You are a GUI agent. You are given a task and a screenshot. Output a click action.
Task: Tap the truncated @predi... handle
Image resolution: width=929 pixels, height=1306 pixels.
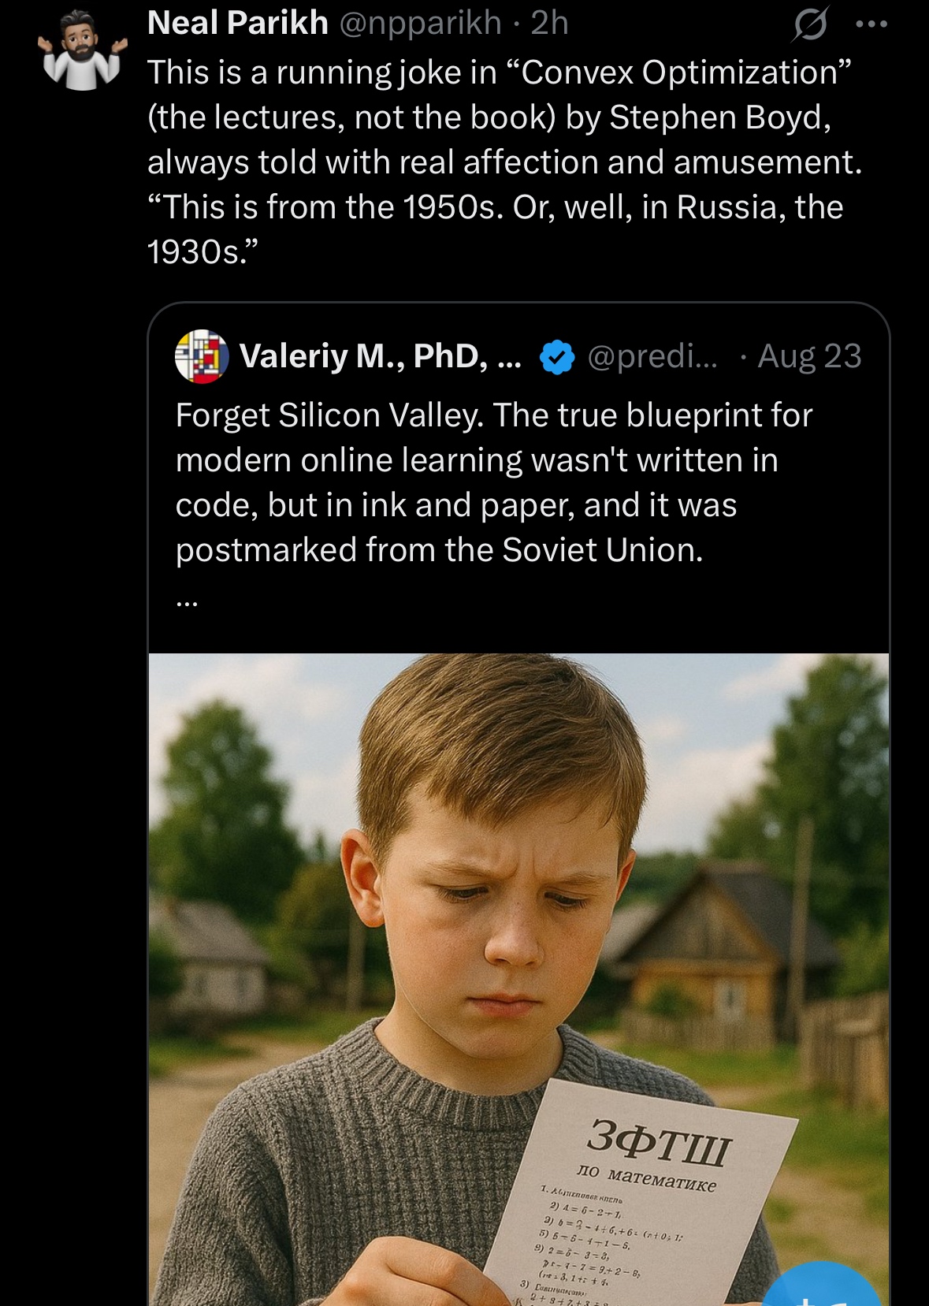point(652,356)
